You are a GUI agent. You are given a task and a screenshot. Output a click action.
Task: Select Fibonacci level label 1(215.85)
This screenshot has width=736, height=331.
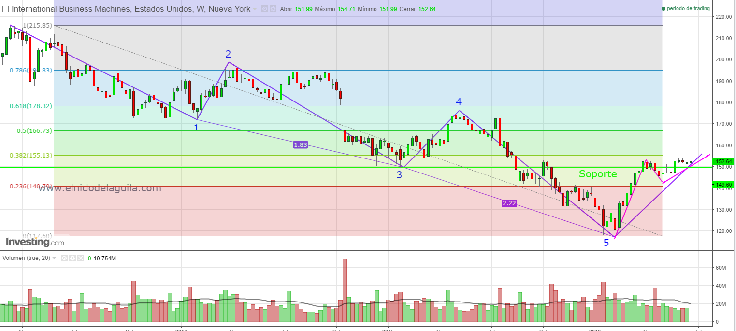point(38,25)
